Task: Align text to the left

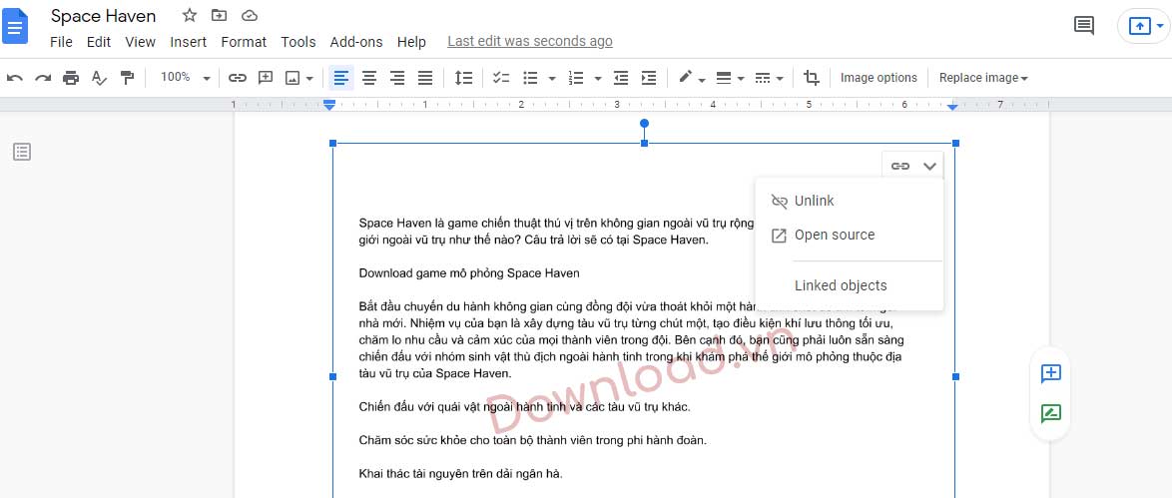Action: [341, 78]
